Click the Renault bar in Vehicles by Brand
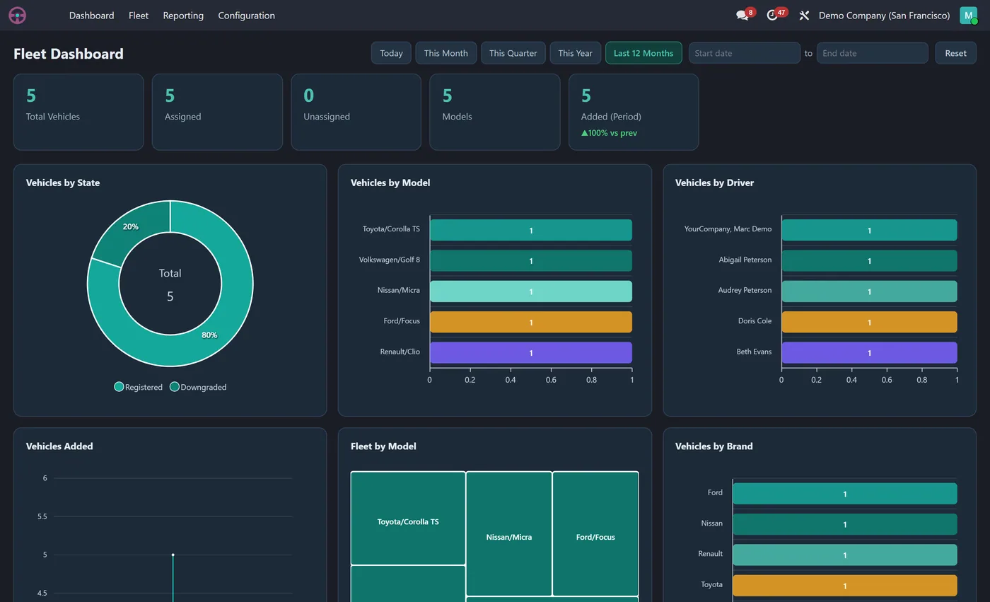The image size is (990, 602). pos(845,555)
